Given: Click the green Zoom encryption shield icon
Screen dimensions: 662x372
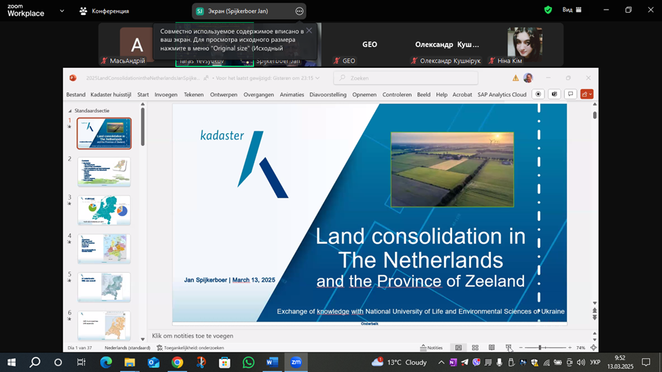Looking at the screenshot, I should [x=548, y=10].
